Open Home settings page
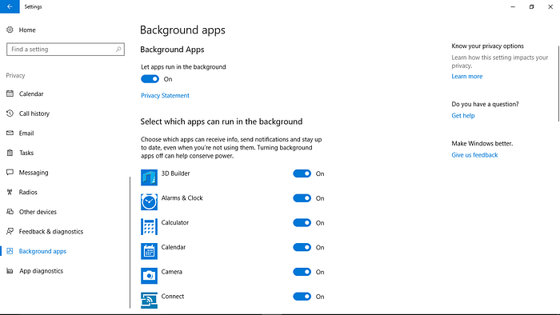 pos(27,30)
